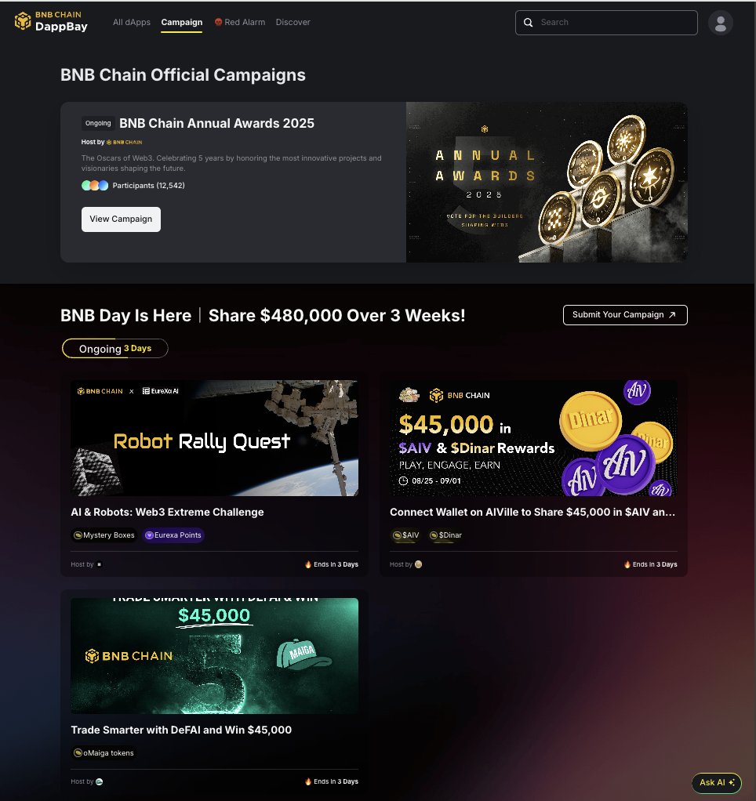756x801 pixels.
Task: Open the Ask AI assistant button
Action: coord(717,783)
